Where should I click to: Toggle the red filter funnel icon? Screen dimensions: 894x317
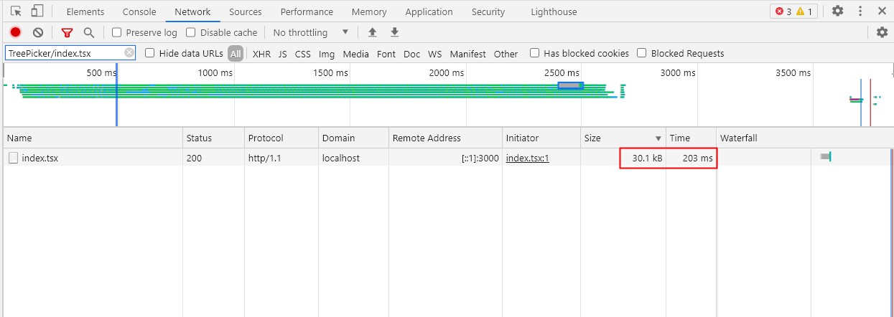coord(67,32)
